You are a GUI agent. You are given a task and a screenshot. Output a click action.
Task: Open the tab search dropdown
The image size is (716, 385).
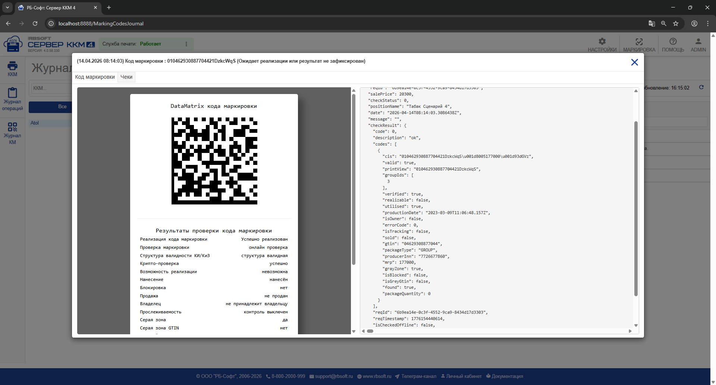pyautogui.click(x=7, y=7)
